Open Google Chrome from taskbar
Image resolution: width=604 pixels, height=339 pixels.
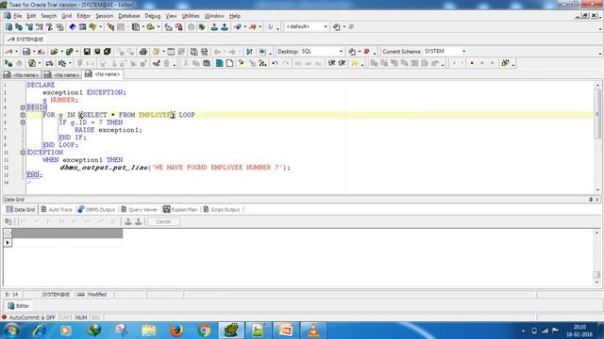click(204, 331)
